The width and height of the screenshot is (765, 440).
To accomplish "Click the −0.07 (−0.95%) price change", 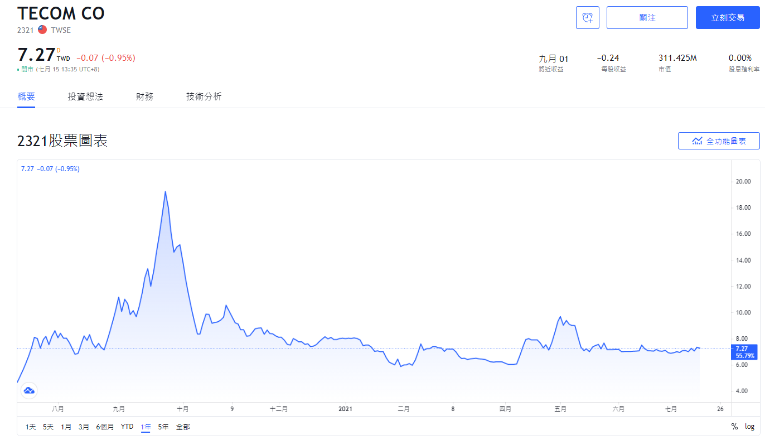I will [x=106, y=57].
